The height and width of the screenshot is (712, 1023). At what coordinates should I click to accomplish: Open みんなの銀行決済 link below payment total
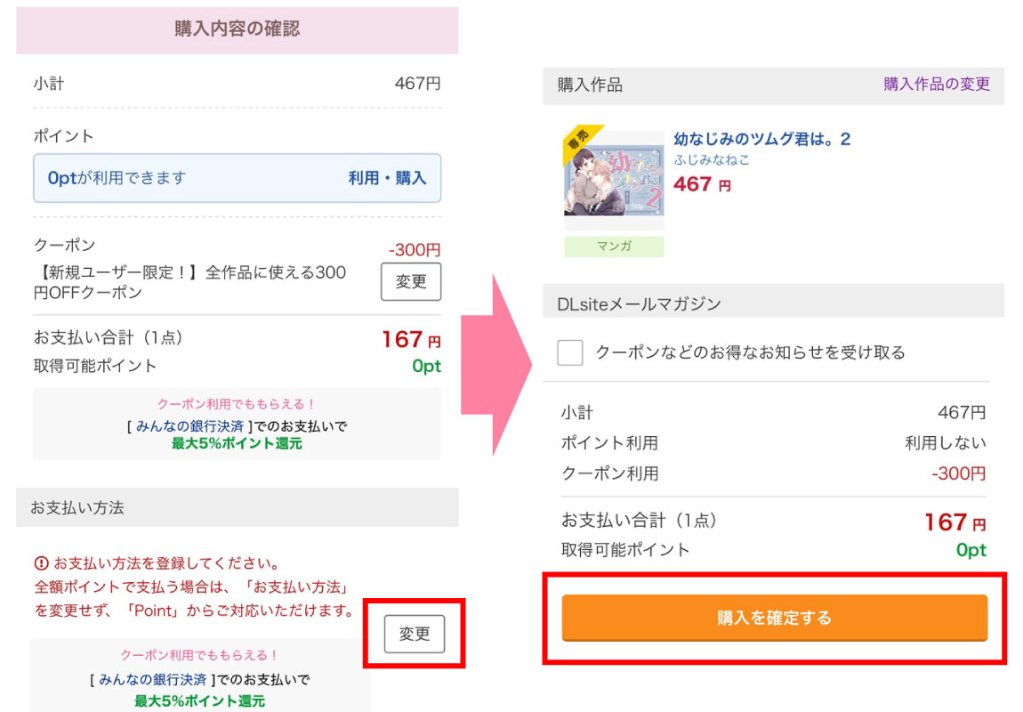click(x=189, y=426)
